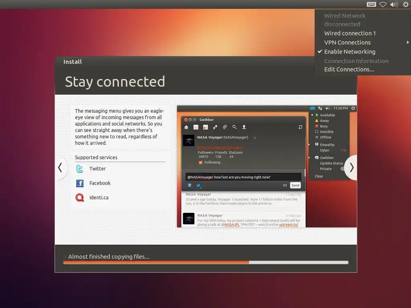Click the "26015" followers count
This screenshot has width=411, height=308.
coord(203,157)
